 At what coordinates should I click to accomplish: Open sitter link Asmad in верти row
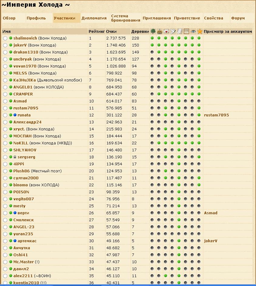click(211, 213)
